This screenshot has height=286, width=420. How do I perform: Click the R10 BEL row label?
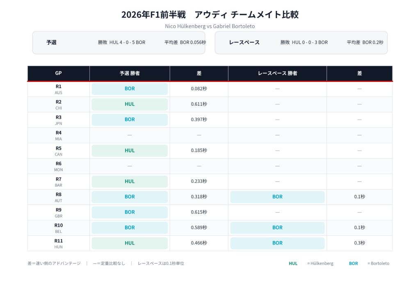[58, 228]
